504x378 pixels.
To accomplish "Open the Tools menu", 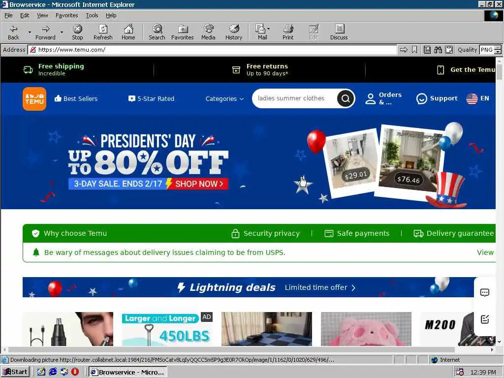I will 92,15.
